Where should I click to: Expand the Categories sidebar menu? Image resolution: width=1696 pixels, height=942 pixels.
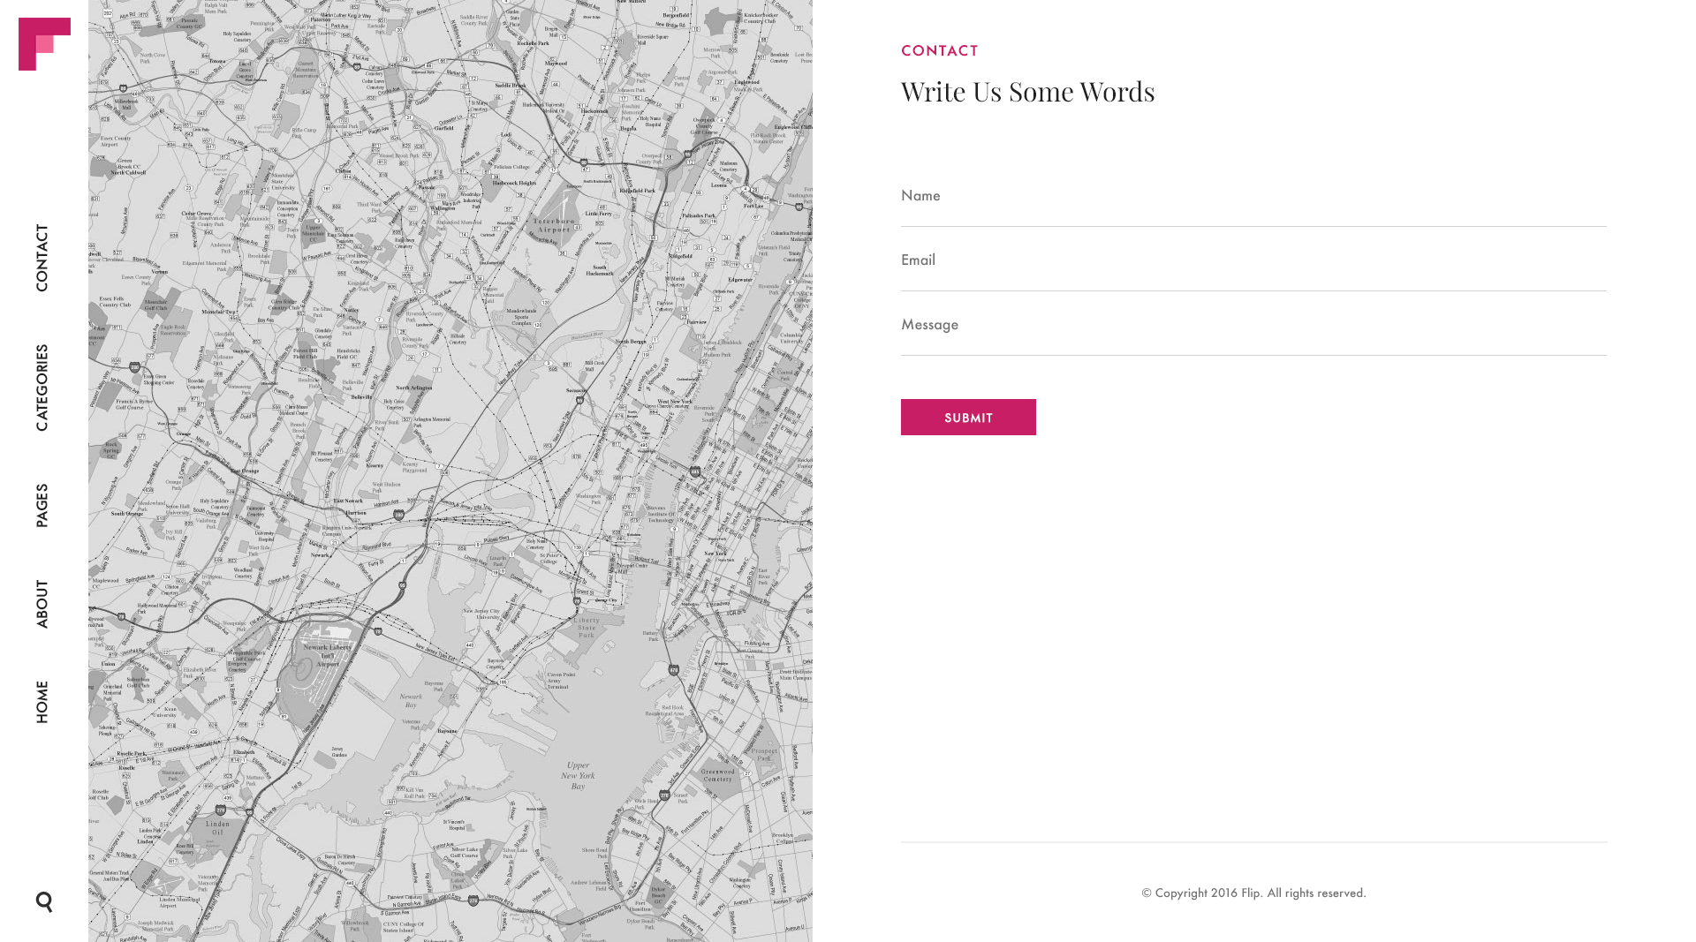click(x=42, y=388)
